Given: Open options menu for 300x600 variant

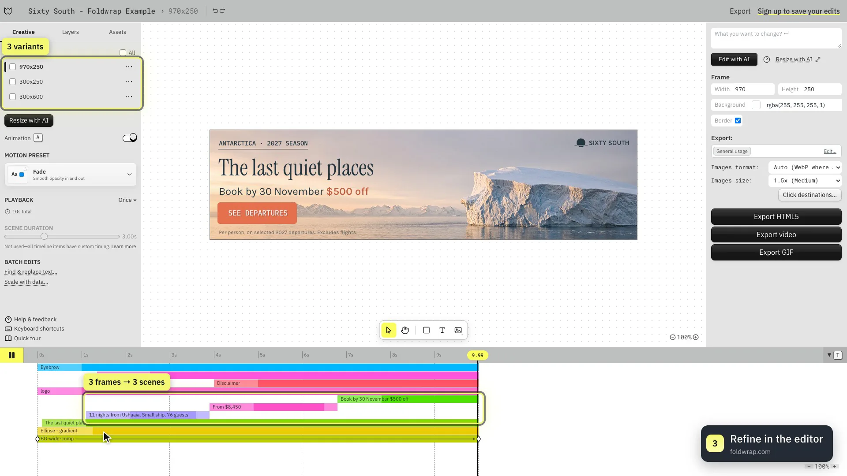Looking at the screenshot, I should tap(129, 97).
